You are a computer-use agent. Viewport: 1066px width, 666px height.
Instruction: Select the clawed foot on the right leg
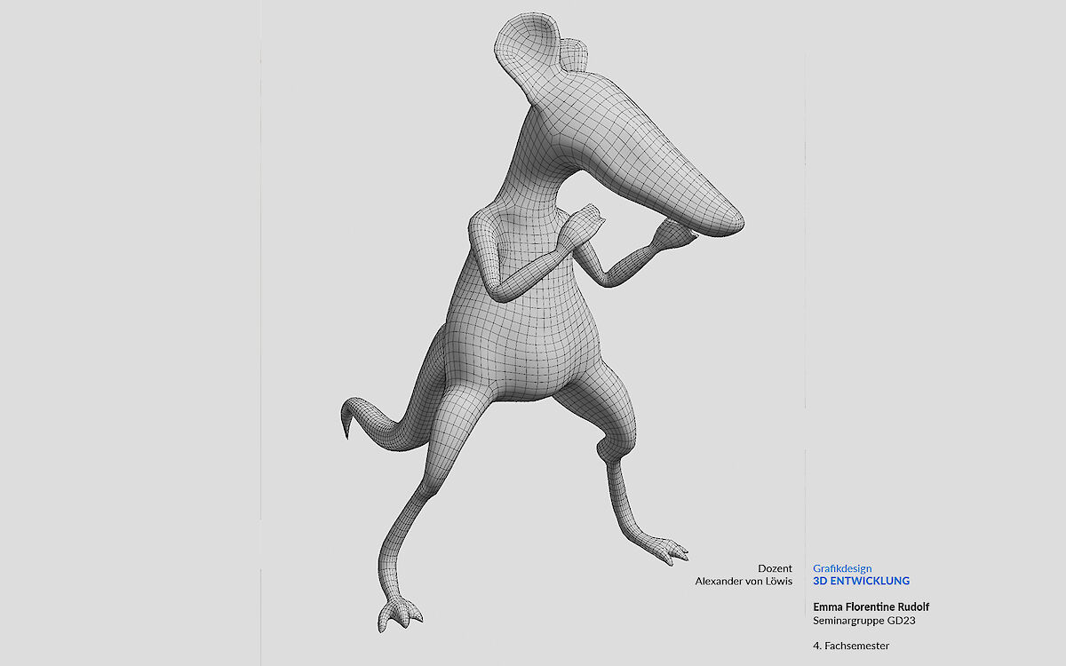click(666, 549)
